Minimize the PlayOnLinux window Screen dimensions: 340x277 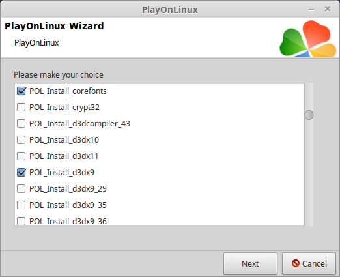coord(311,10)
